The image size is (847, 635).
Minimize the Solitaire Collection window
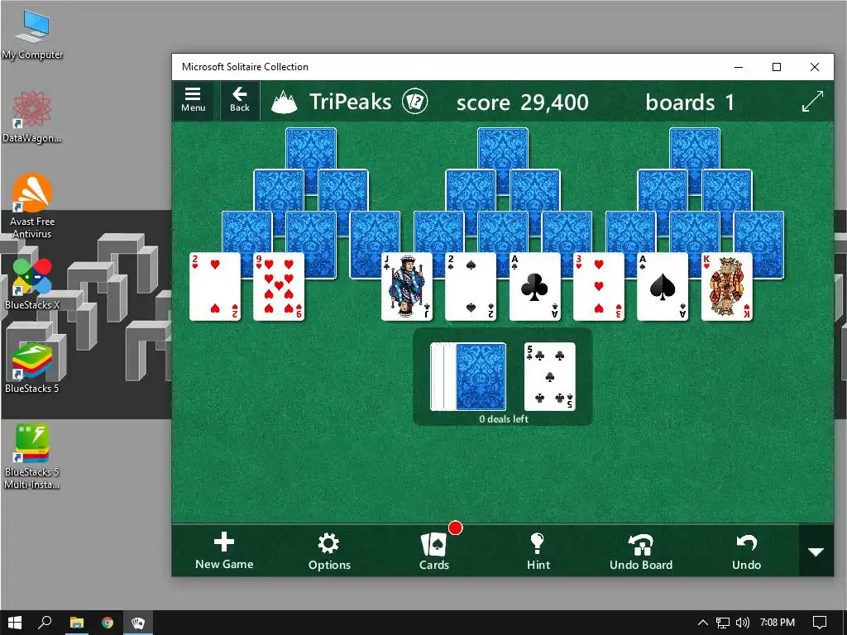coord(739,67)
